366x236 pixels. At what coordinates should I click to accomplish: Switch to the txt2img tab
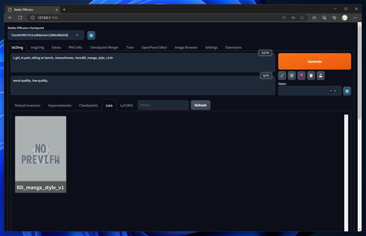tap(17, 47)
